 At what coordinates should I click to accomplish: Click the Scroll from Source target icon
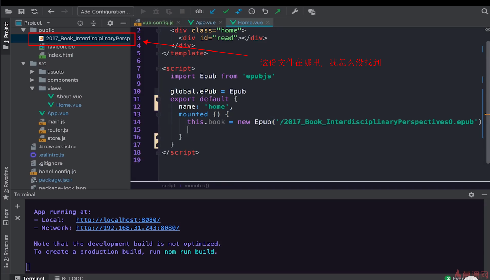[80, 23]
